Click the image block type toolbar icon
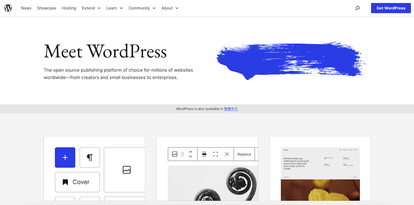Viewport: 414px width, 205px height. coord(175,154)
